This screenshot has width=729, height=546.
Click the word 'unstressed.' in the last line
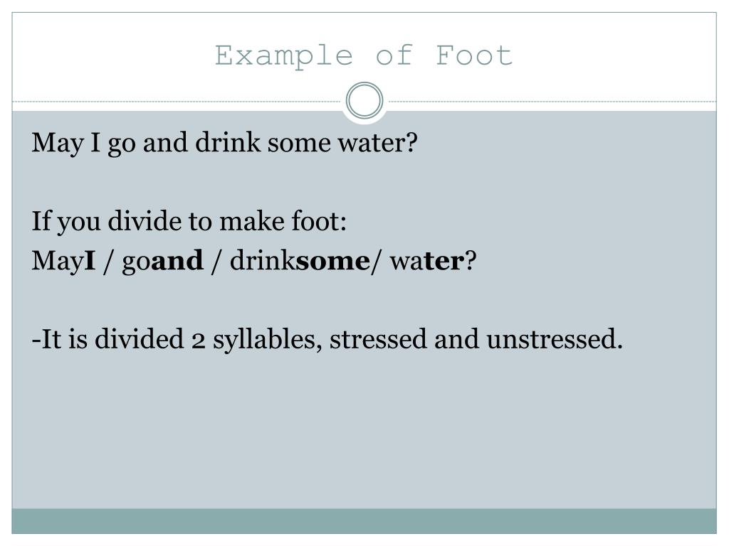555,339
